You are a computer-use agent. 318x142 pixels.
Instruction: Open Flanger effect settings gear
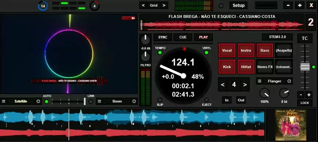[x=289, y=81]
